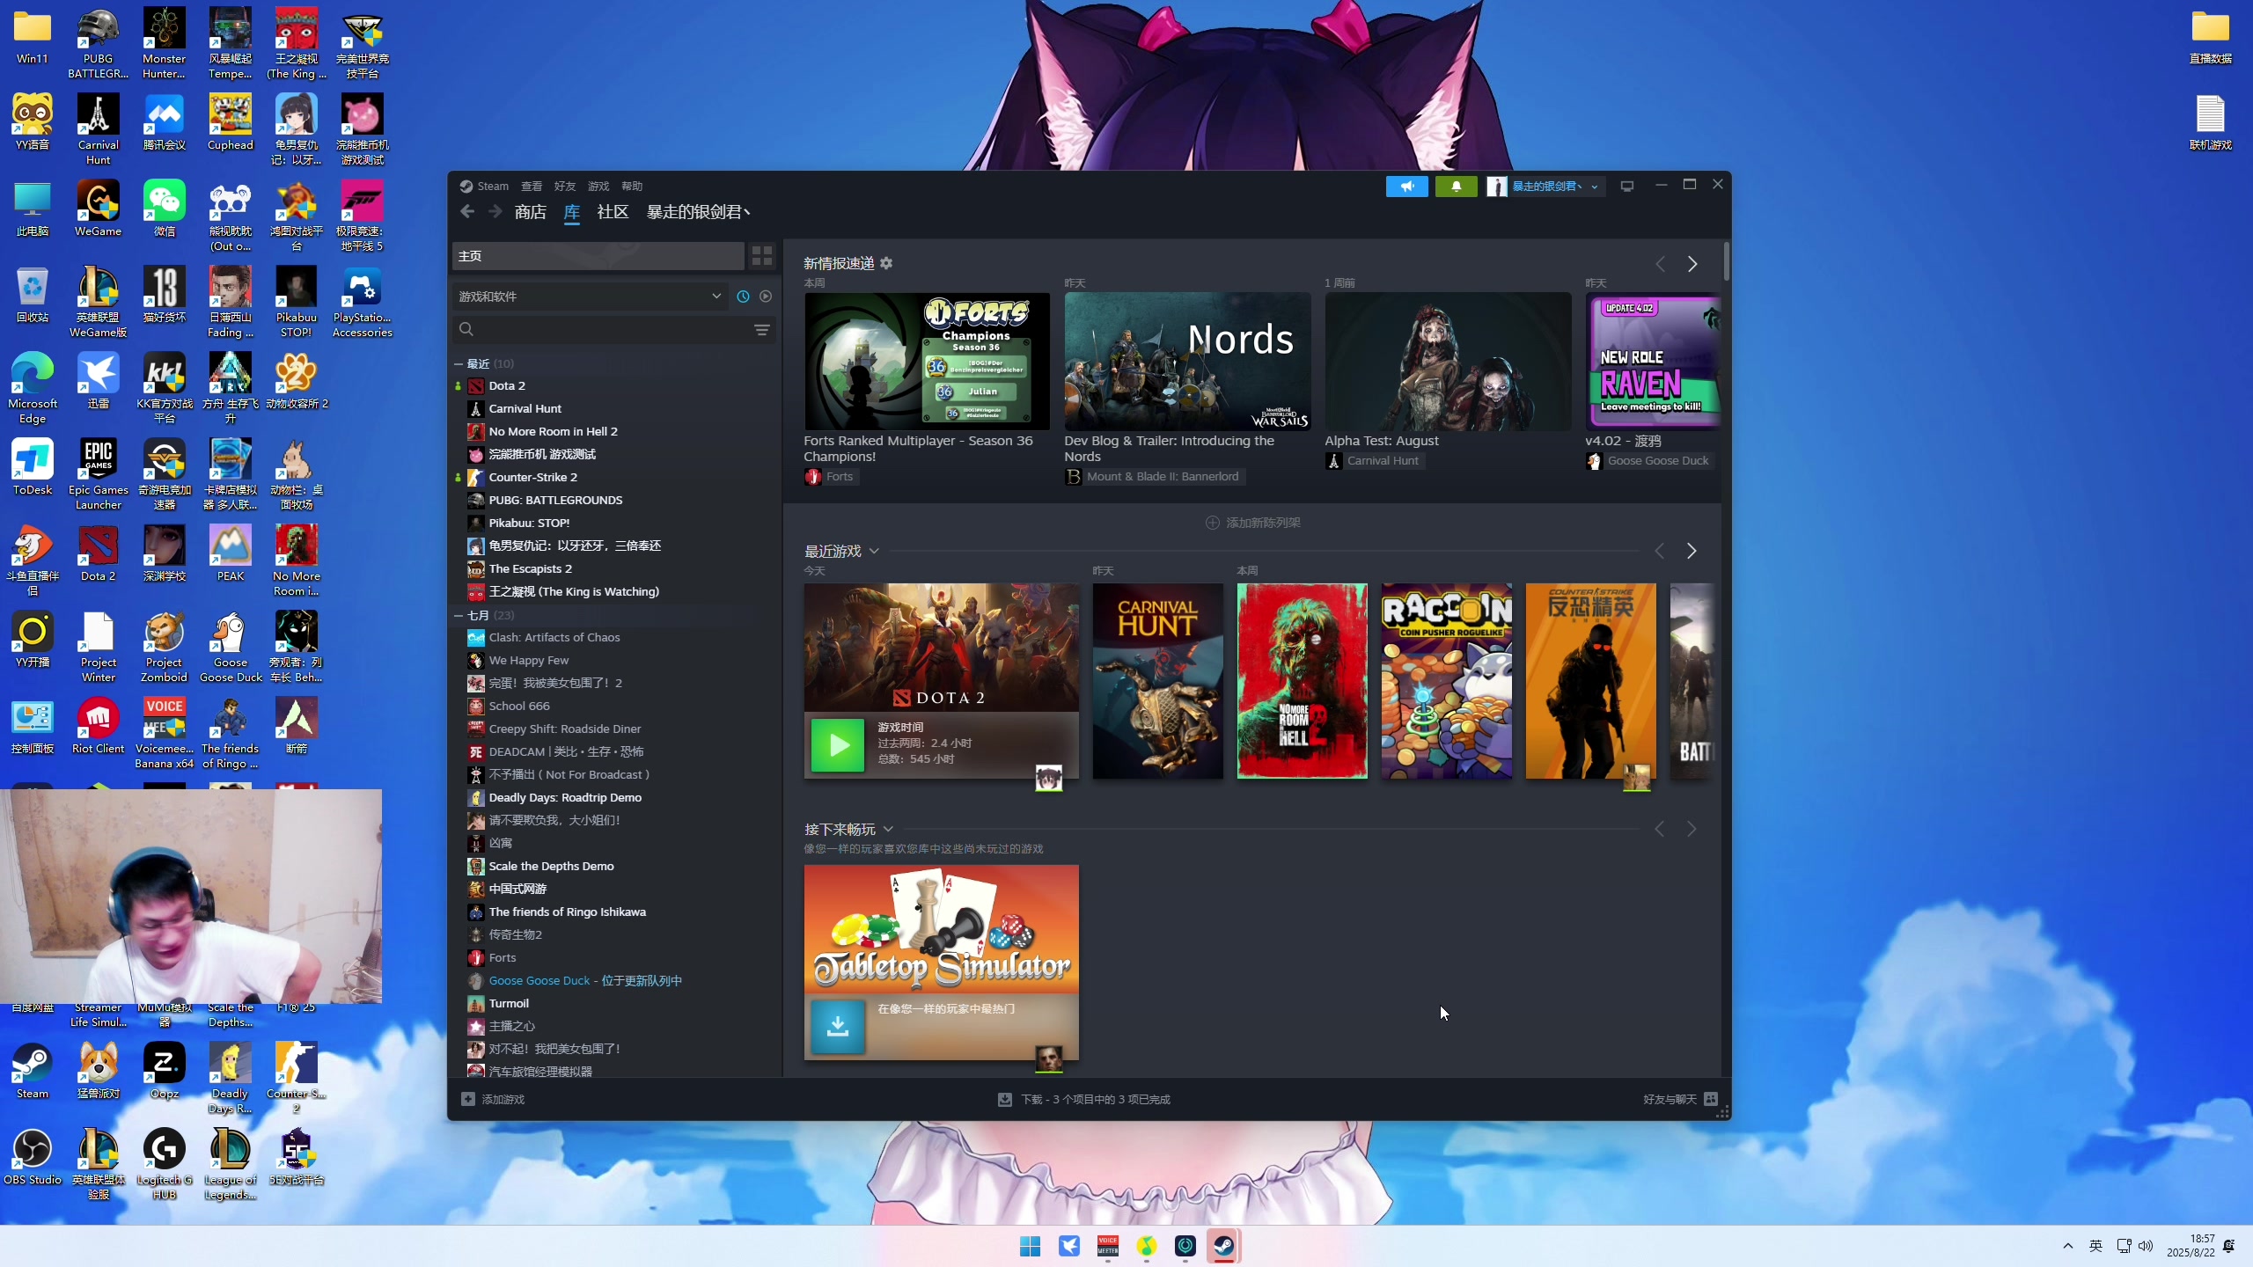Select PUBG: BATTLEGROUNDS in library list
Screen dimensions: 2253x1267
(554, 500)
